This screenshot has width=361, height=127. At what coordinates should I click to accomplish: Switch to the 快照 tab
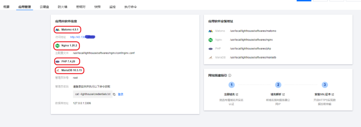tap(97, 7)
